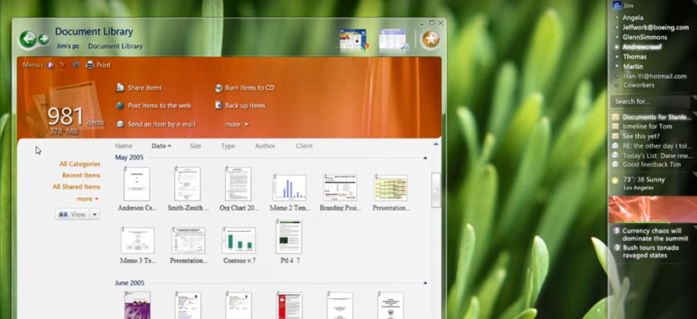Sort by Date column header
This screenshot has width=697, height=319.
click(161, 146)
